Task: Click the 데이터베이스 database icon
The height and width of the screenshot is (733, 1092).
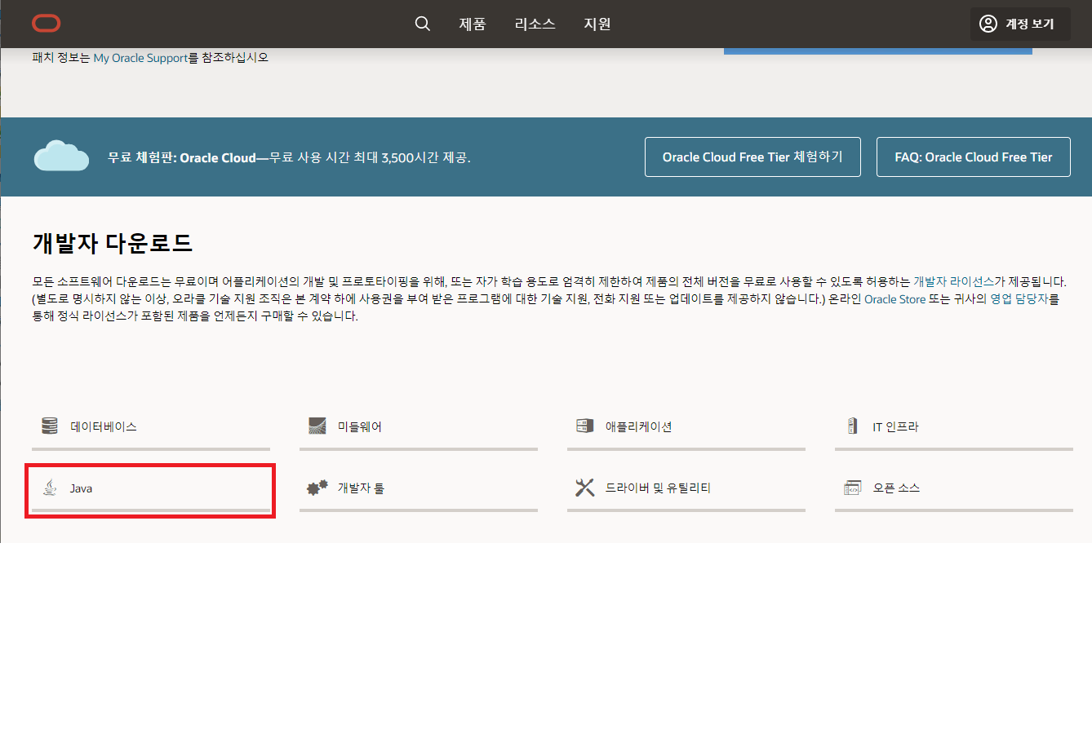Action: (x=50, y=426)
